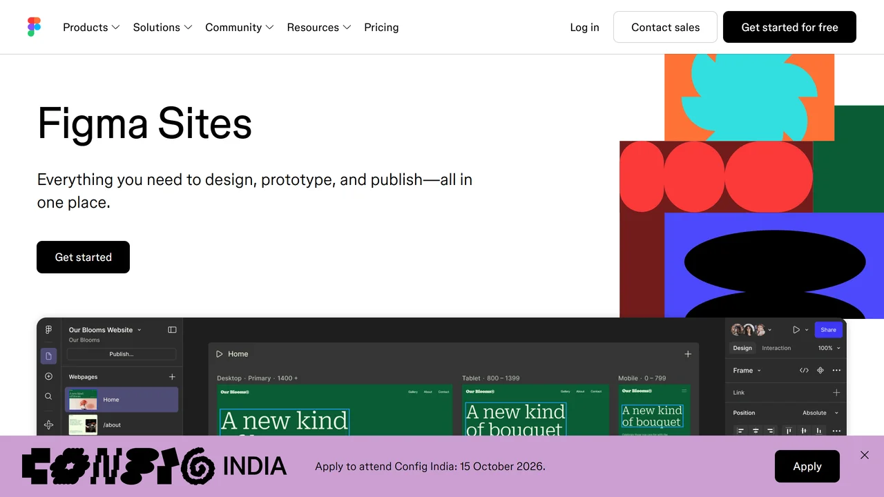Click the components flower icon in sidebar
The height and width of the screenshot is (497, 884).
click(x=48, y=425)
